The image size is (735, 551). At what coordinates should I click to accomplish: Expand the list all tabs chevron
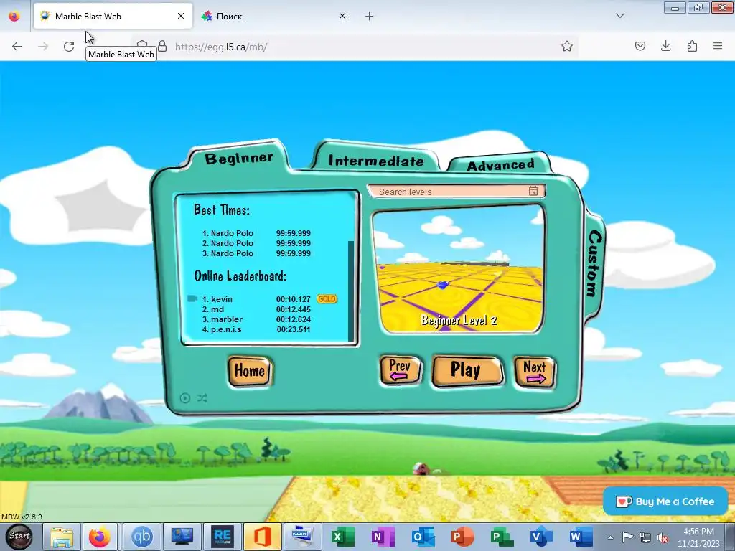tap(620, 16)
